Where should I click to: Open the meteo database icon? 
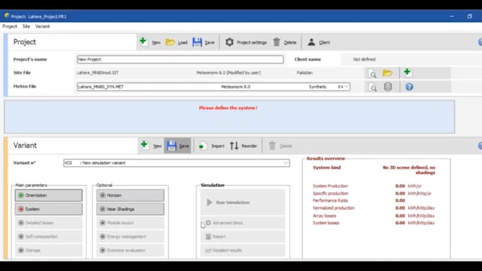point(388,87)
